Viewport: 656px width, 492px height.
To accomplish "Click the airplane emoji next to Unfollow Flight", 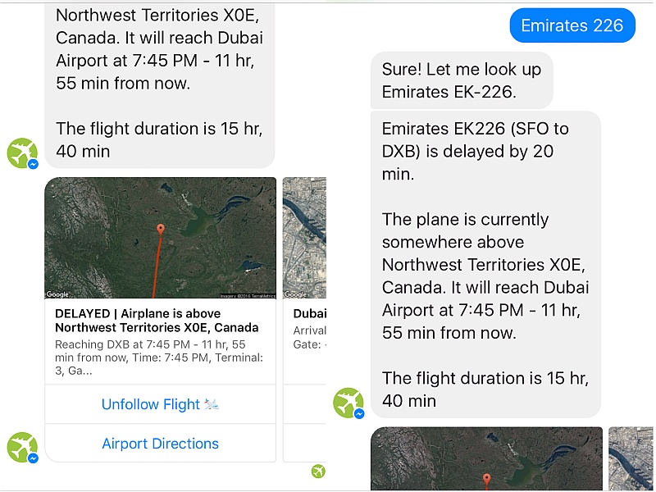I will click(212, 404).
